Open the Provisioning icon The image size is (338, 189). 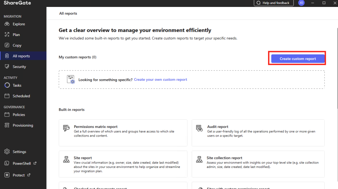coord(7,125)
